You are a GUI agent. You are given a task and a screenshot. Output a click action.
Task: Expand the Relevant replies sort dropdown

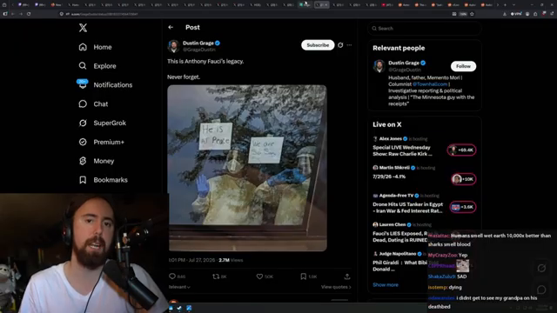click(x=179, y=287)
